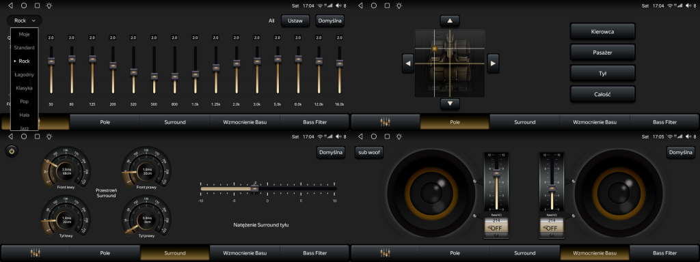700x262 pixels.
Task: Tap the home circle on the Wzmocnienie Basu screen
Action: (x=374, y=136)
